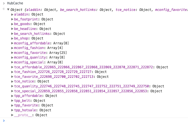Screen dimensions: 188x126
Task: Select the tce_notice property name
Action: coord(25,81)
